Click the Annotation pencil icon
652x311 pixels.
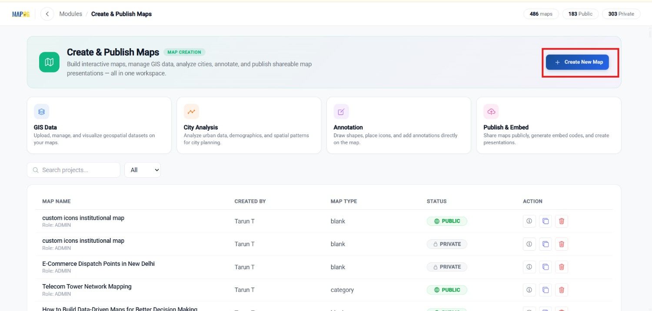[x=341, y=112]
